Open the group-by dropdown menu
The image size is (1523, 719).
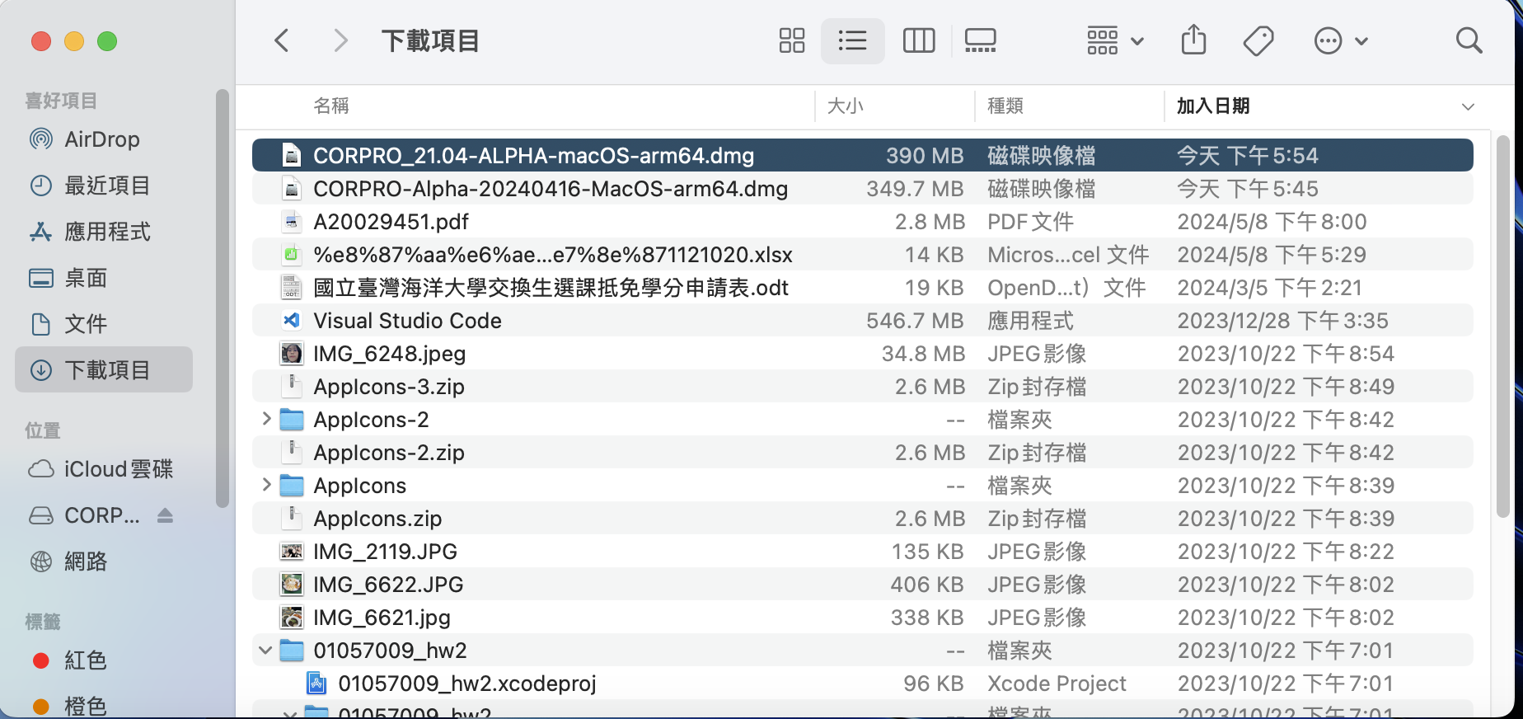pyautogui.click(x=1114, y=40)
